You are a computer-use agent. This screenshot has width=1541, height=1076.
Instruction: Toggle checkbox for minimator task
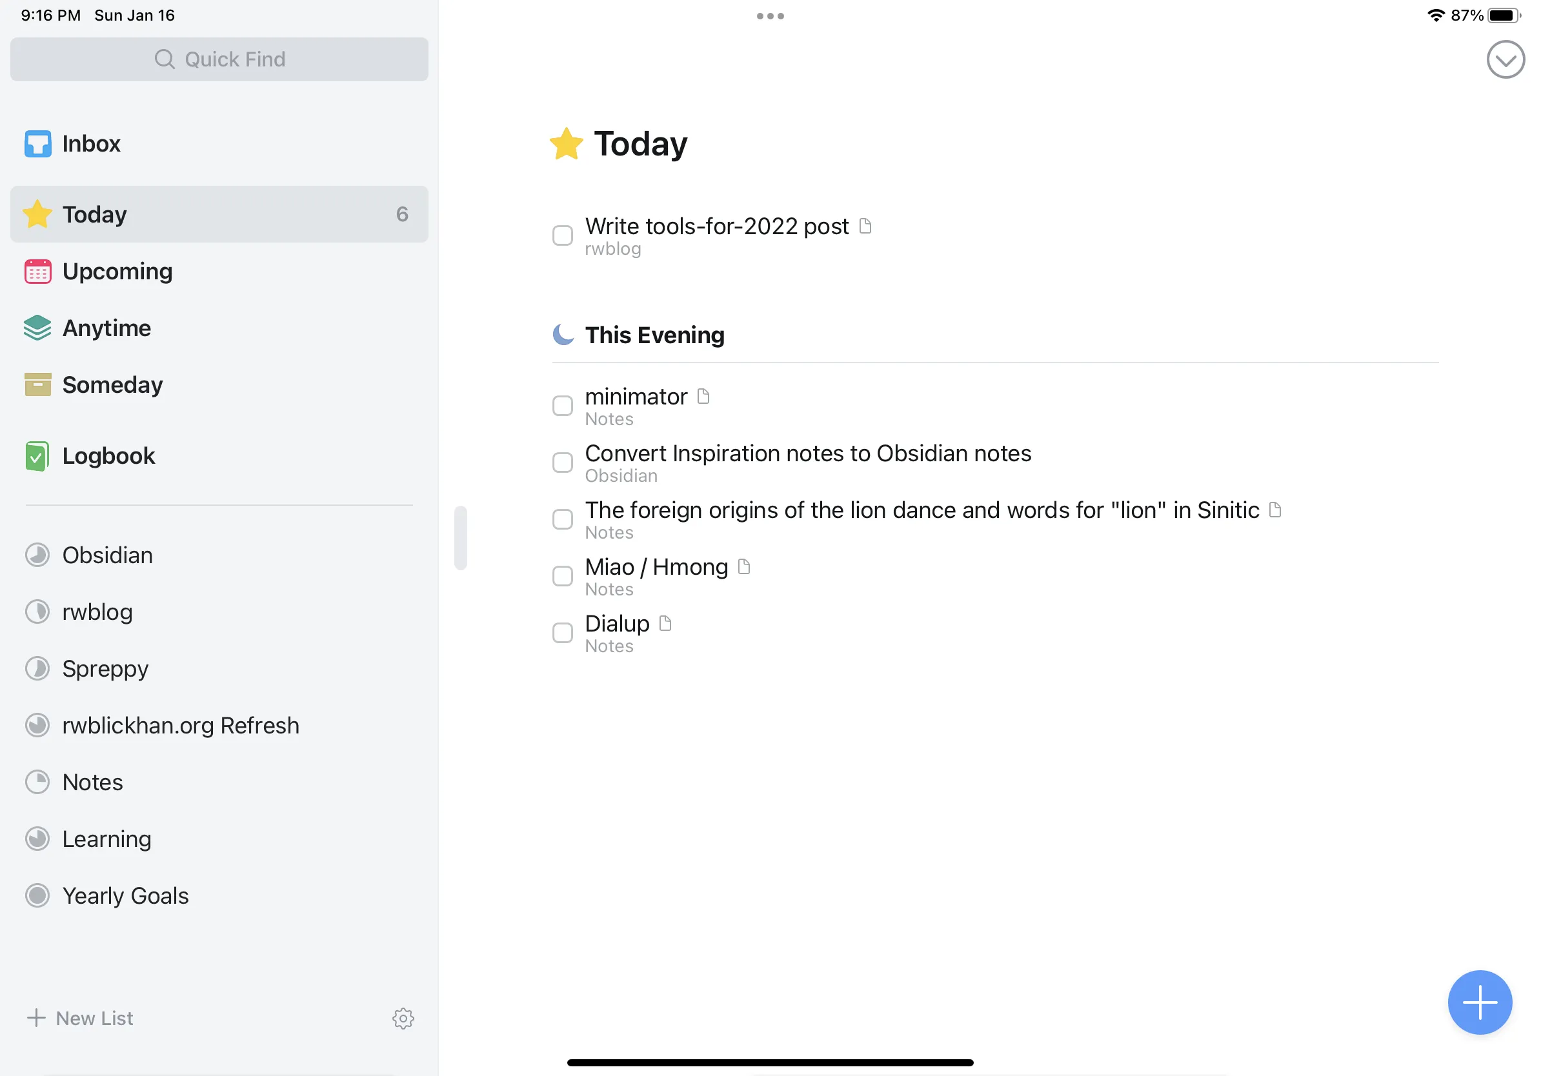click(x=563, y=404)
